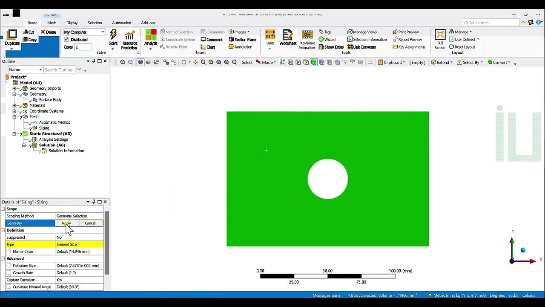
Task: Open Key Assignments
Action: (409, 47)
